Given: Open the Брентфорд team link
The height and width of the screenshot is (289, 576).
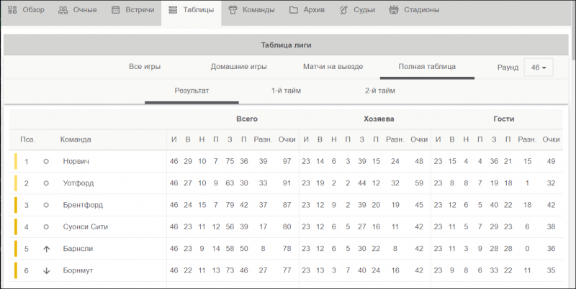Looking at the screenshot, I should 83,205.
